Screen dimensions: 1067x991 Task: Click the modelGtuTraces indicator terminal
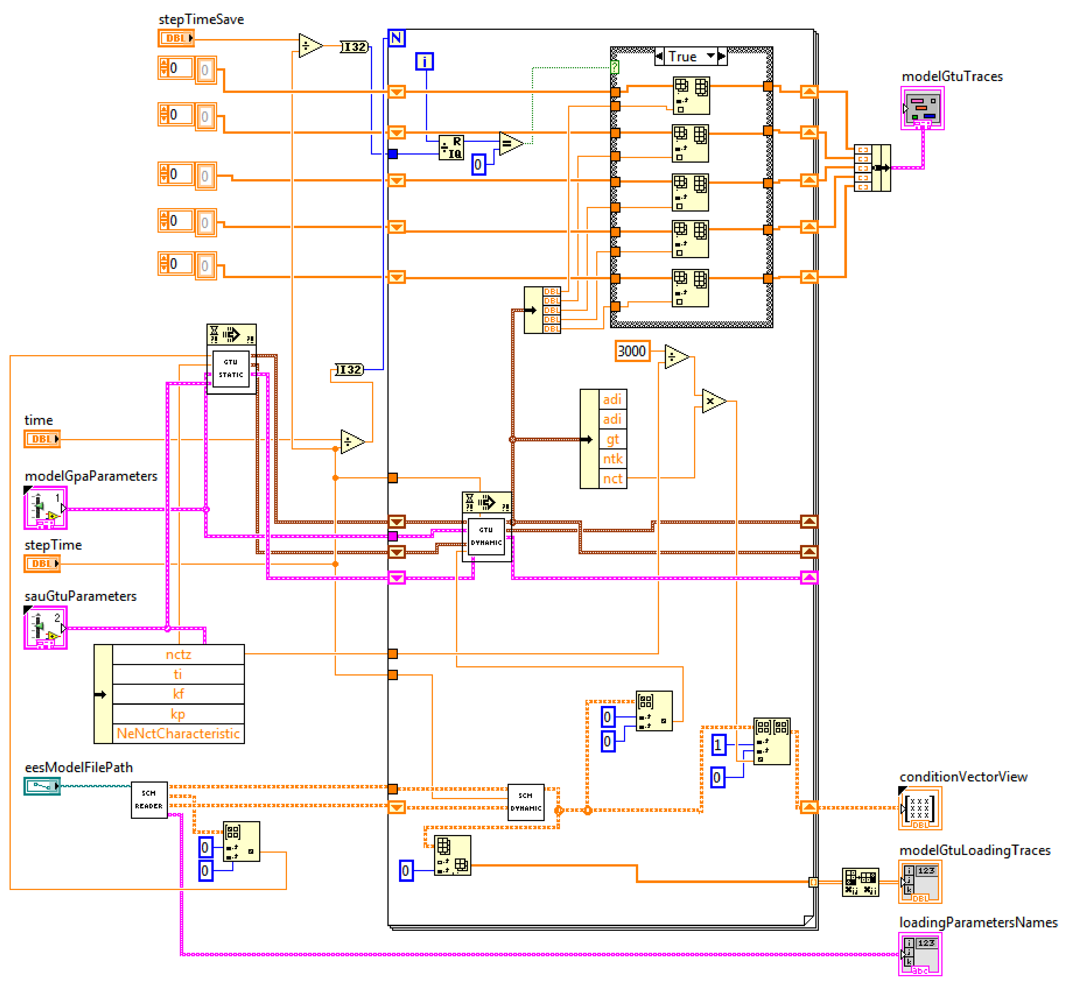click(x=922, y=108)
